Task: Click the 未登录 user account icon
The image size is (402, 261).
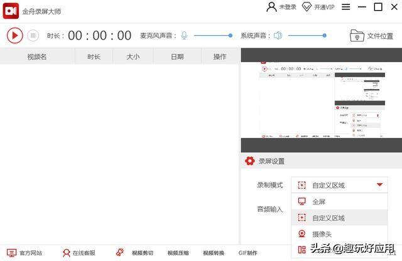Action: pos(271,7)
